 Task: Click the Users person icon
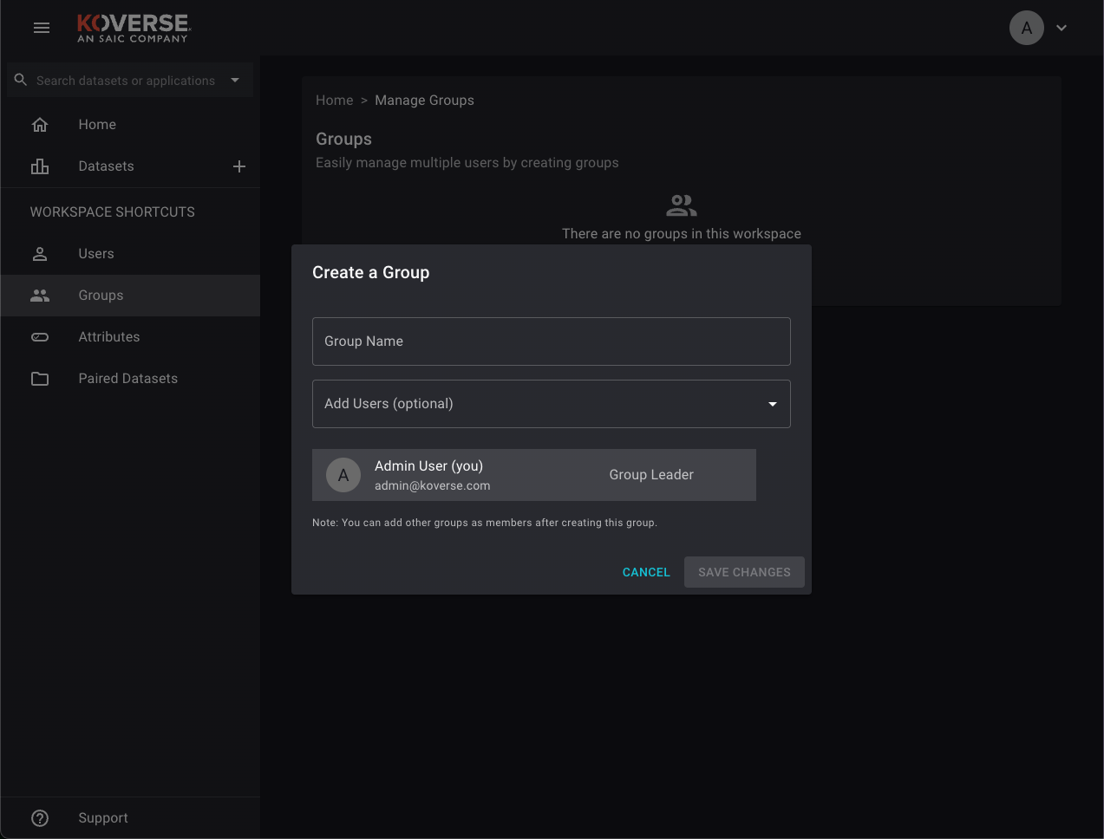40,254
